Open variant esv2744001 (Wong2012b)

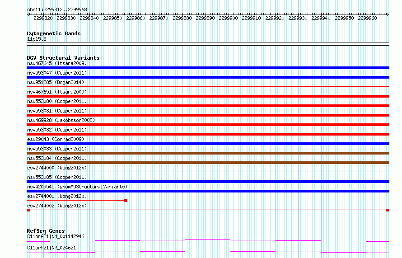click(57, 196)
